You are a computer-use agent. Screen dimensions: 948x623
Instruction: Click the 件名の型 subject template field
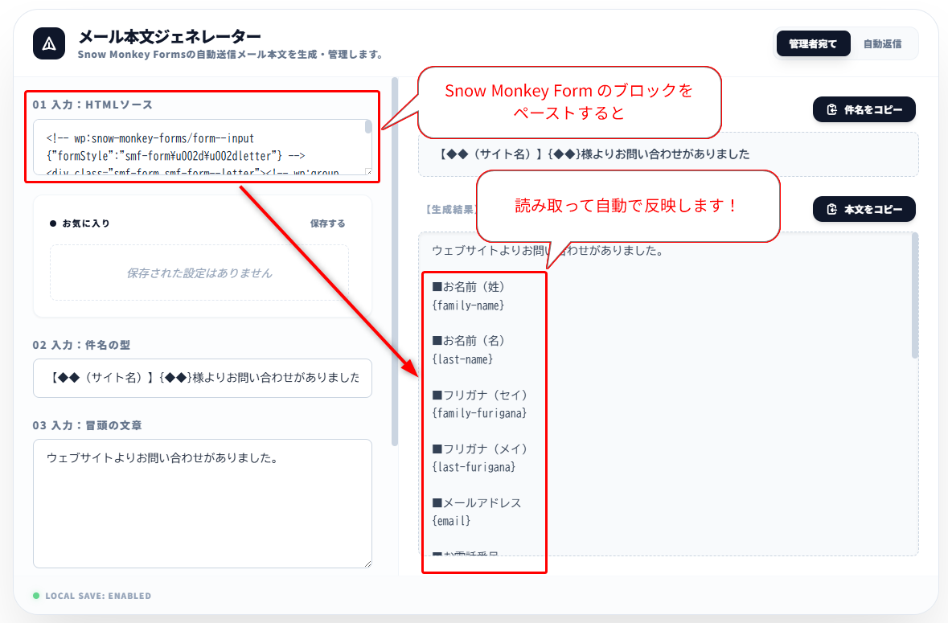pyautogui.click(x=201, y=378)
